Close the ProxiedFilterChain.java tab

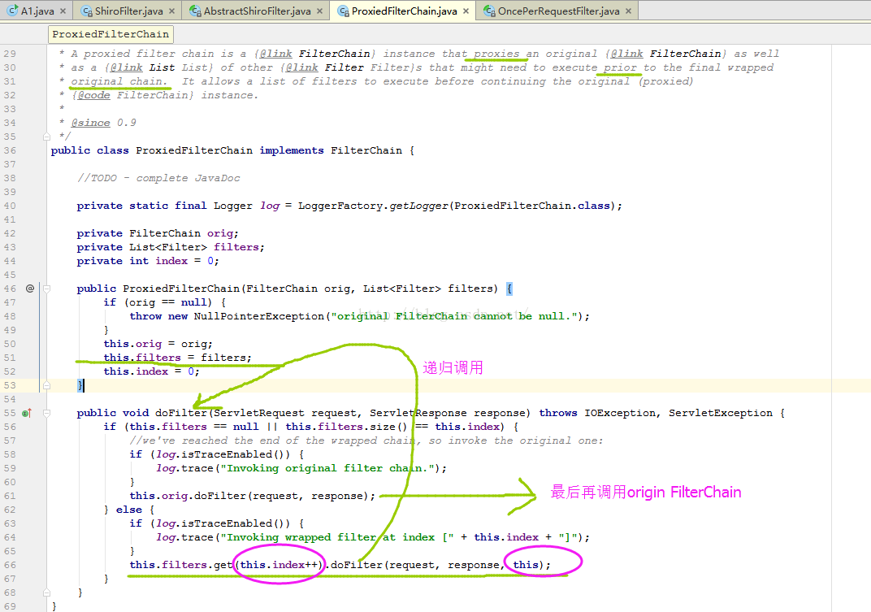(x=466, y=11)
